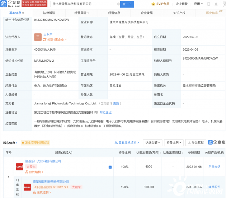
Task: Expand the 持股比例 filter dropdown
Action: (x=174, y=143)
